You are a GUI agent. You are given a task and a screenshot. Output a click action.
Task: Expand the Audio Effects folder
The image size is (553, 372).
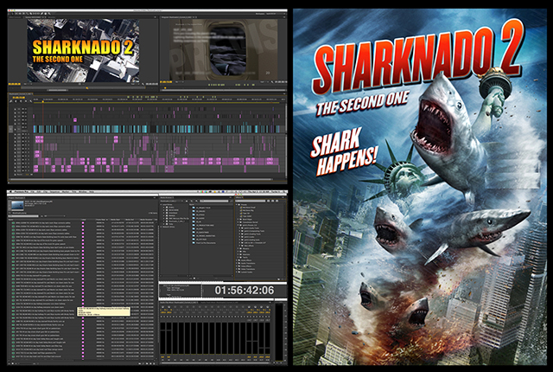click(x=236, y=260)
